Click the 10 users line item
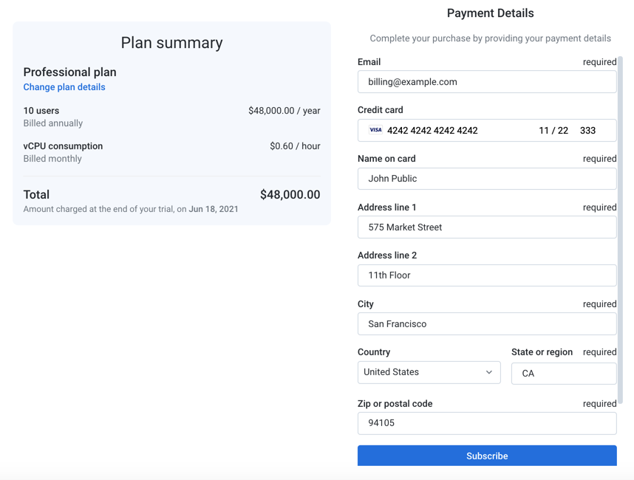 41,111
